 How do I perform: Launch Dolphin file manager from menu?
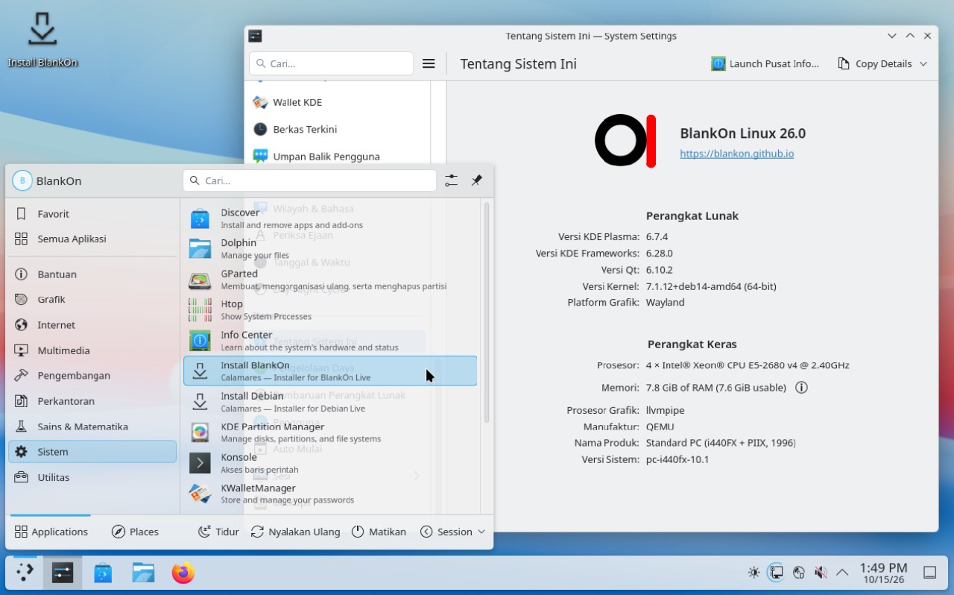330,249
